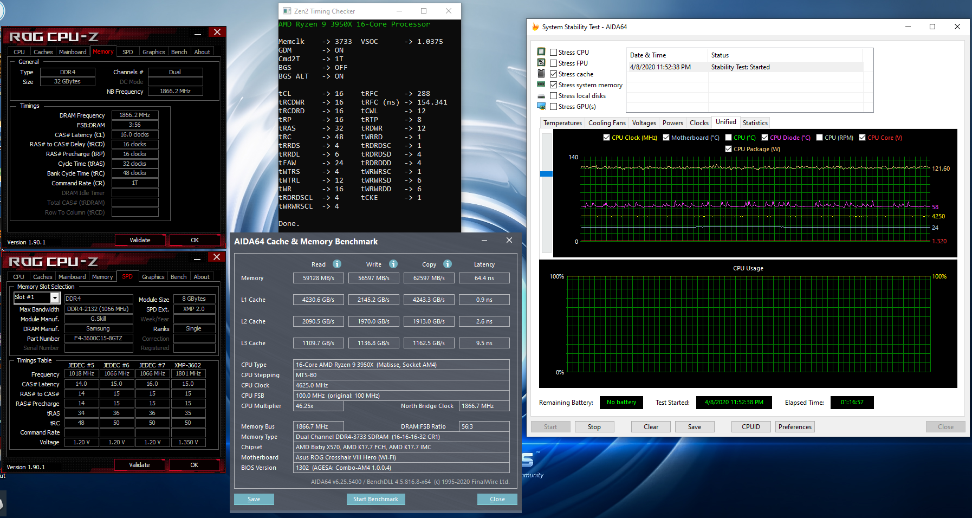Click the Elapsed Time 01:16:57 display
Image resolution: width=972 pixels, height=518 pixels.
[x=852, y=402]
